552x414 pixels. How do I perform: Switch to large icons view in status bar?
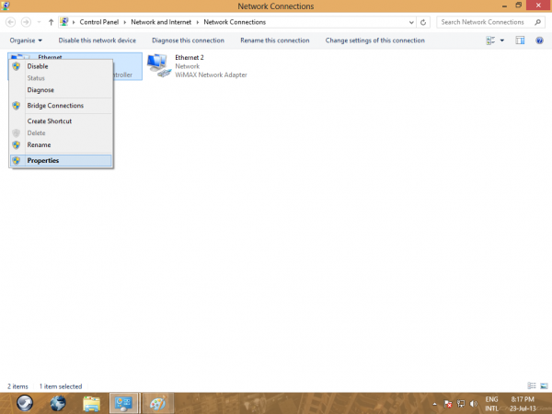click(x=544, y=385)
